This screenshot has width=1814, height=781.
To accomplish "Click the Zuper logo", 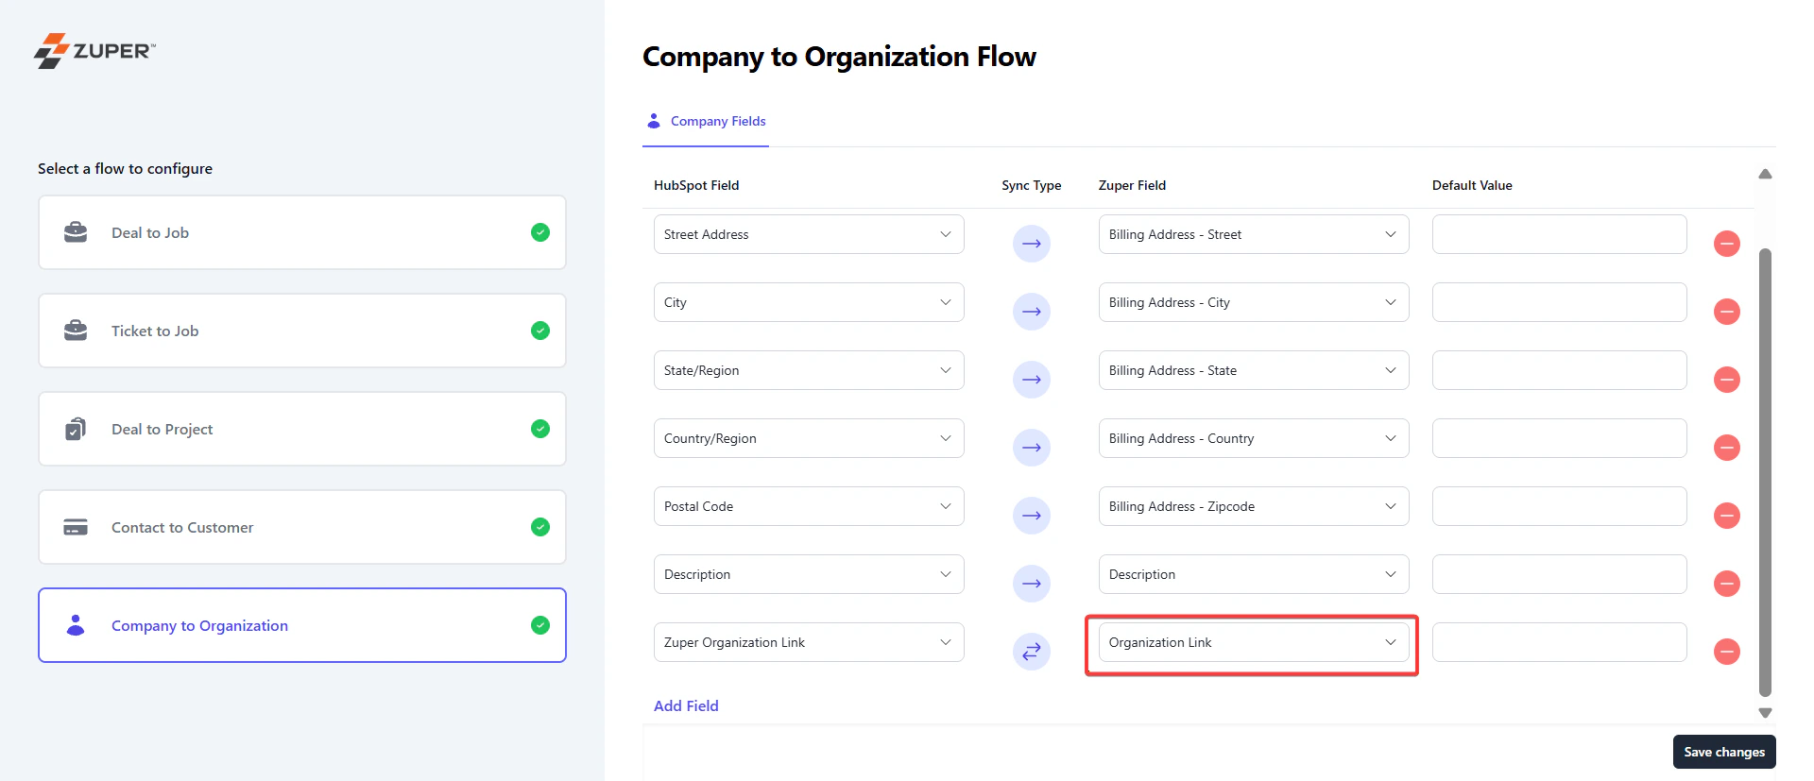I will [x=95, y=51].
